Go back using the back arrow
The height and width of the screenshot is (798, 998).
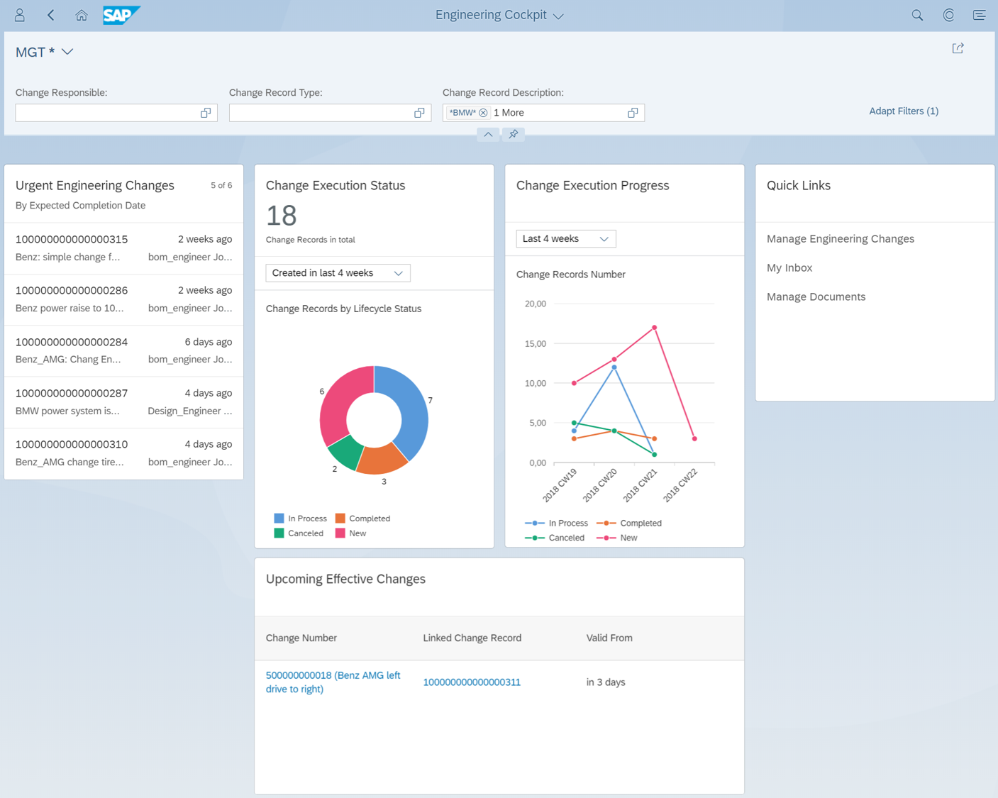(51, 15)
